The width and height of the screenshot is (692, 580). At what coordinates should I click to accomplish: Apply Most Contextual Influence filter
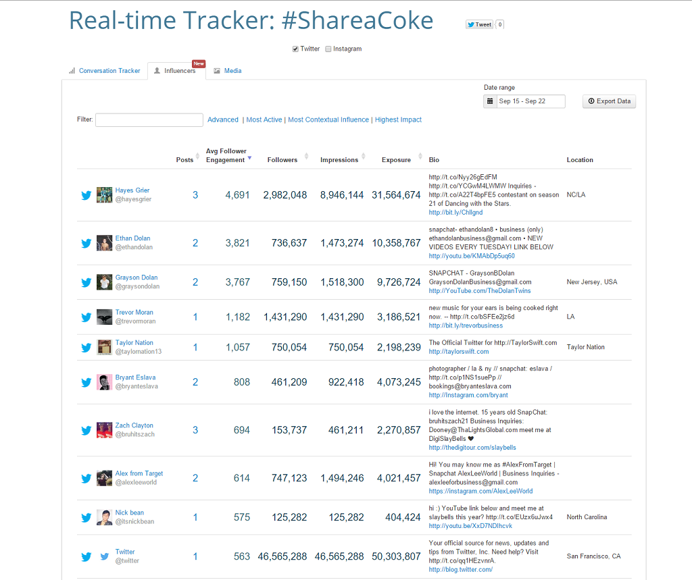click(328, 120)
